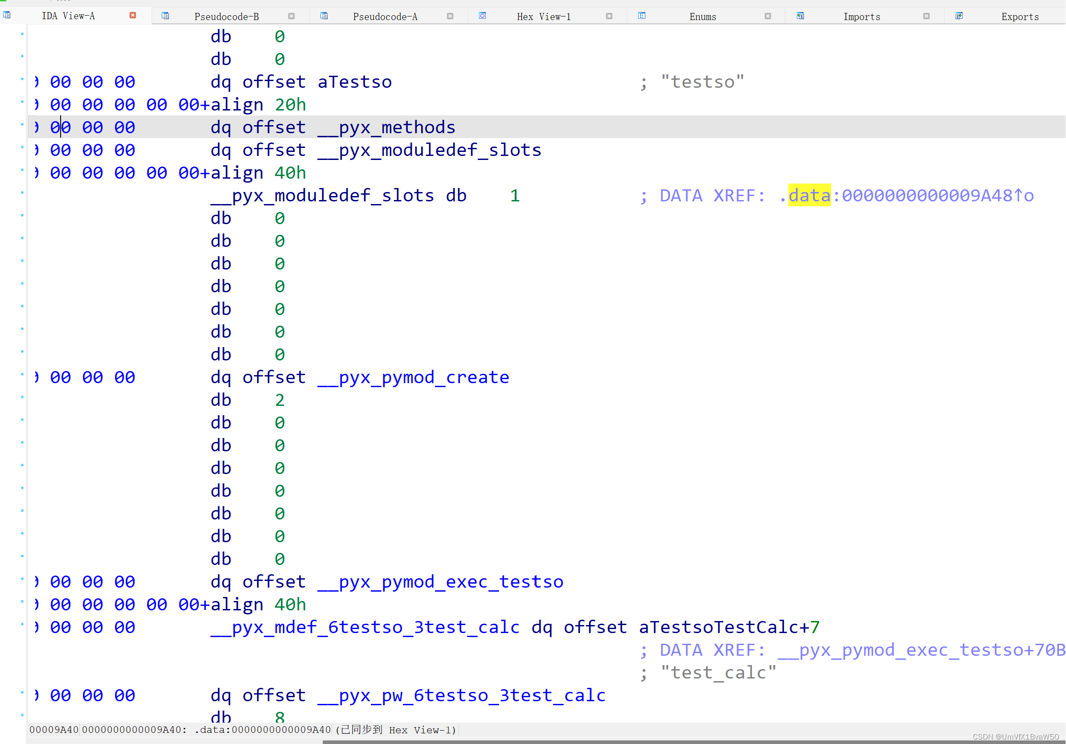The width and height of the screenshot is (1066, 744).
Task: Click the IDA View-A tab icon
Action: 7,15
